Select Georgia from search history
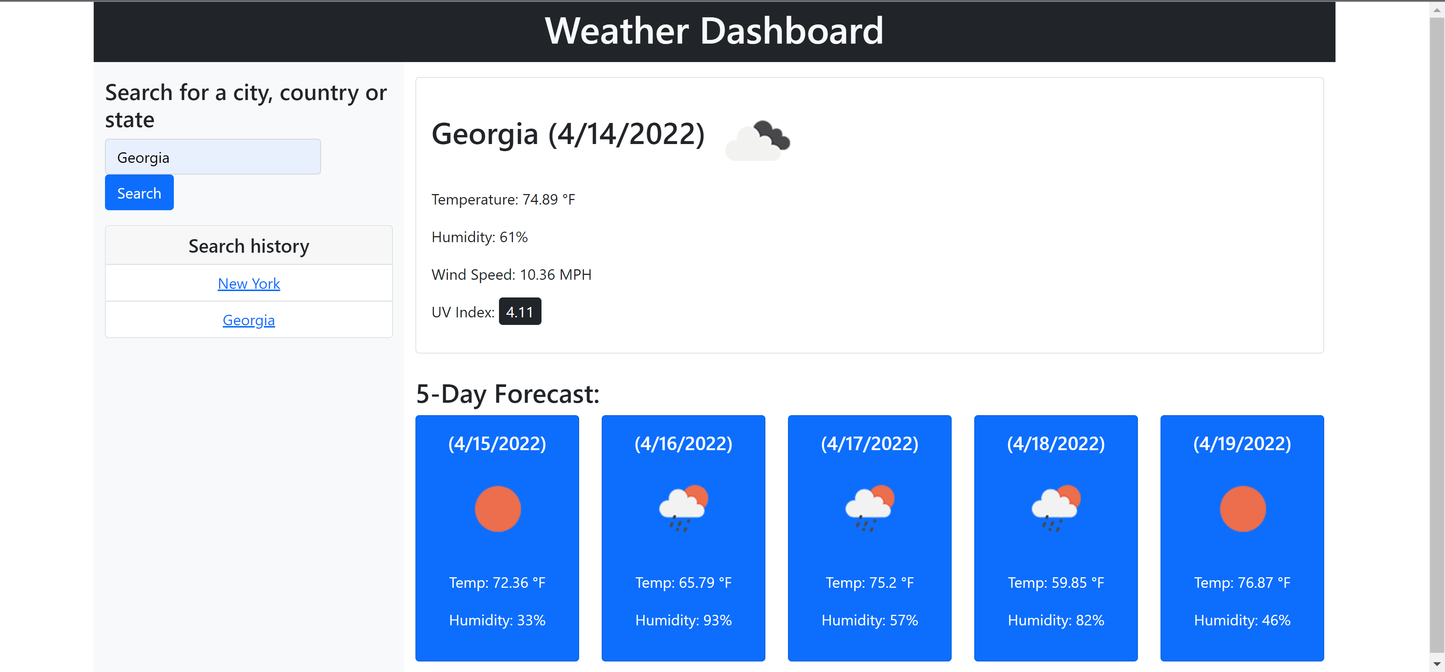 [248, 320]
